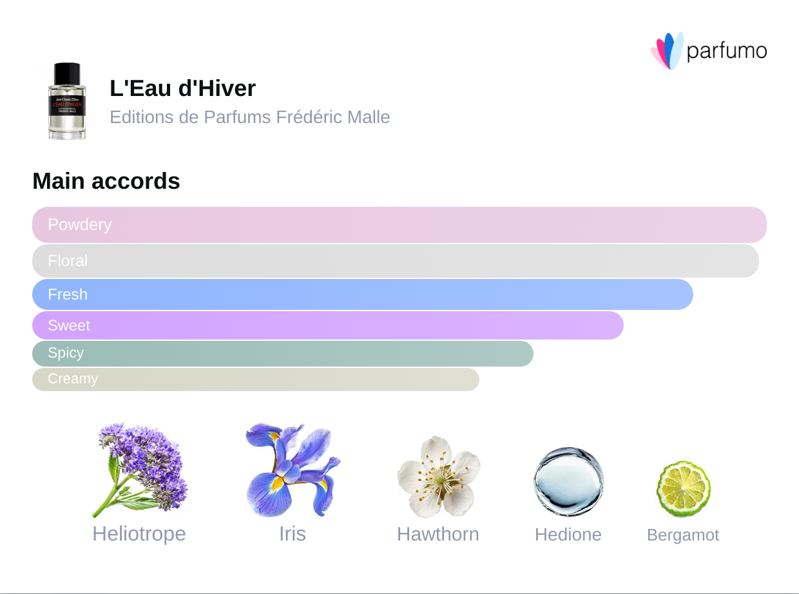Select the Creamy accord bar
Screen dimensions: 799x594
(255, 379)
